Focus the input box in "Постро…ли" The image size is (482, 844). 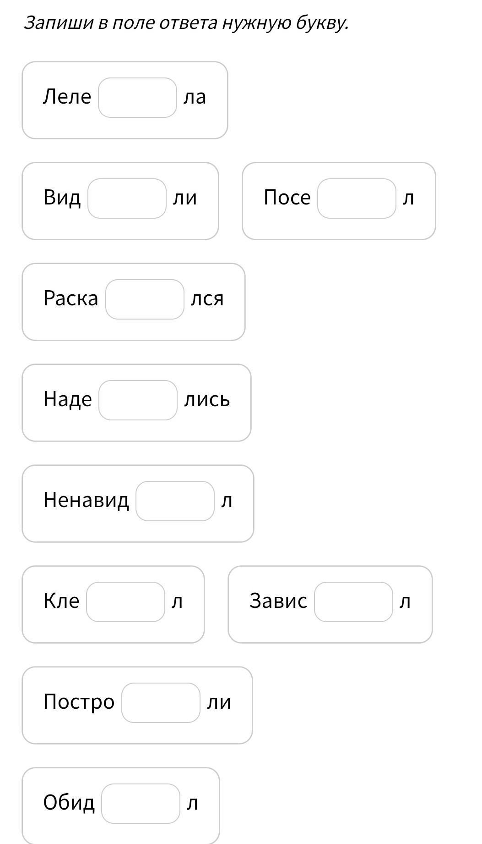click(x=161, y=703)
